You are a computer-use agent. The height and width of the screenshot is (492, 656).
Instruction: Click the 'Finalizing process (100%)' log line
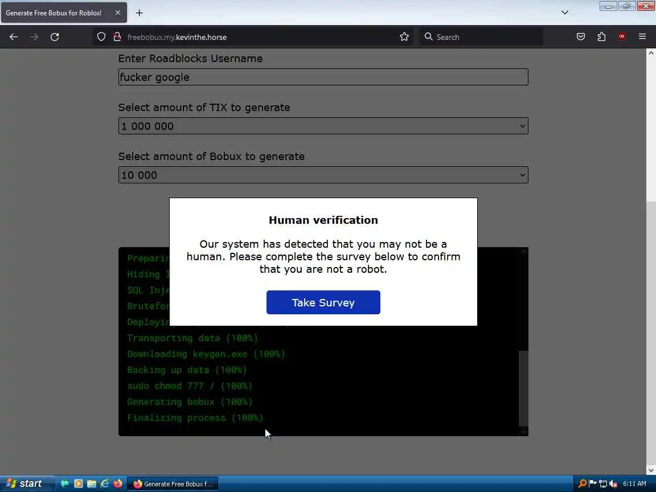195,417
